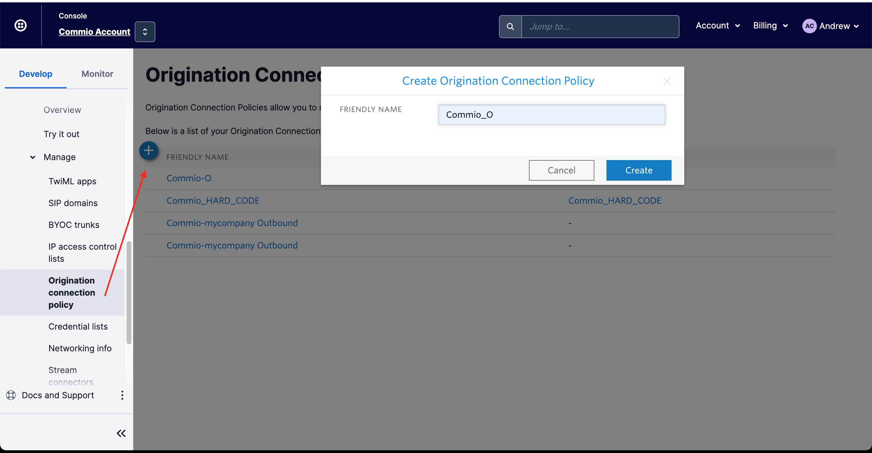The height and width of the screenshot is (453, 872).
Task: Open the global console home icon
Action: click(x=21, y=26)
